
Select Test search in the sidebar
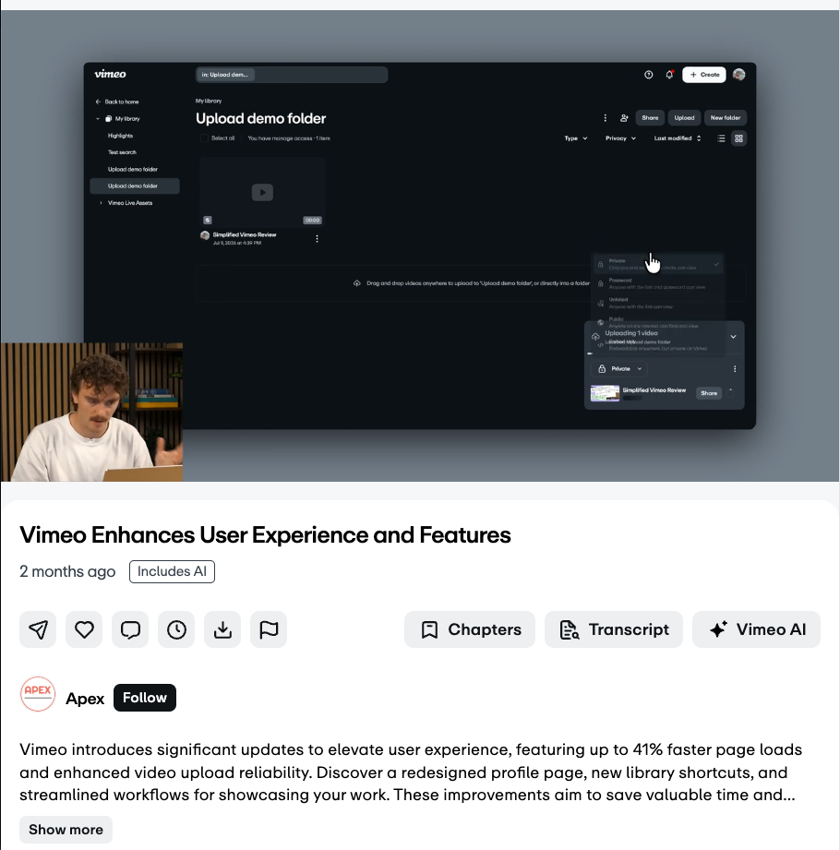(122, 152)
